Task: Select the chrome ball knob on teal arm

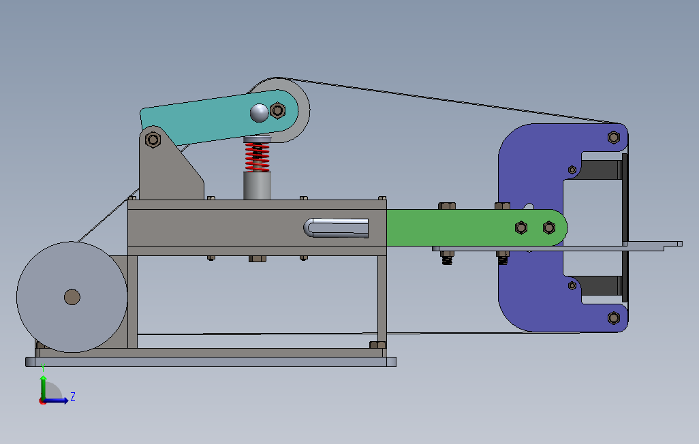Action: coord(259,113)
